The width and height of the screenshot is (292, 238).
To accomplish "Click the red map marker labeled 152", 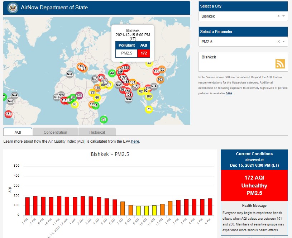I will point(9,114).
